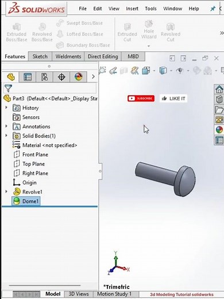The width and height of the screenshot is (224, 299).
Task: Open File Explorer folder icon in task pane
Action: [219, 110]
